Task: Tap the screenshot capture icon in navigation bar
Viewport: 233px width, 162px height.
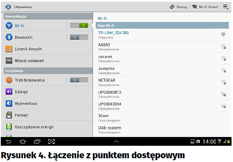Action: click(51, 141)
